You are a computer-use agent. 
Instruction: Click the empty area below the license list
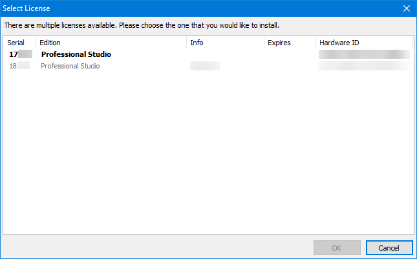tap(208, 155)
